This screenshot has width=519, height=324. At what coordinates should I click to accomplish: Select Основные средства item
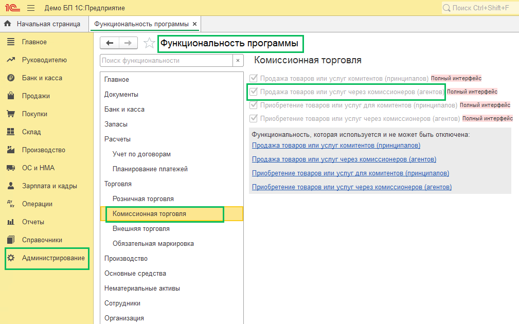point(171,274)
